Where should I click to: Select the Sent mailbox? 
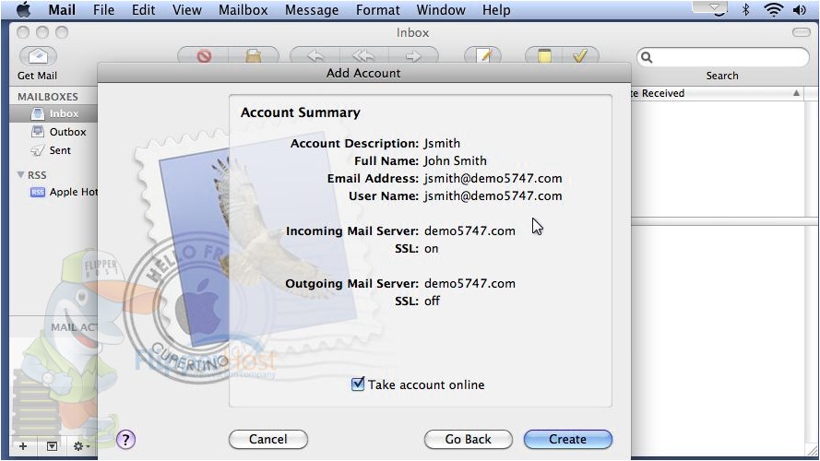53,150
